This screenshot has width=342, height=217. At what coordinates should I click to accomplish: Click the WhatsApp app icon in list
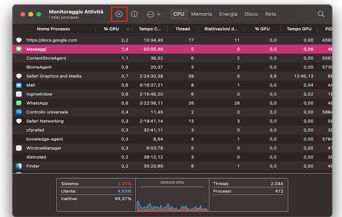(19, 103)
